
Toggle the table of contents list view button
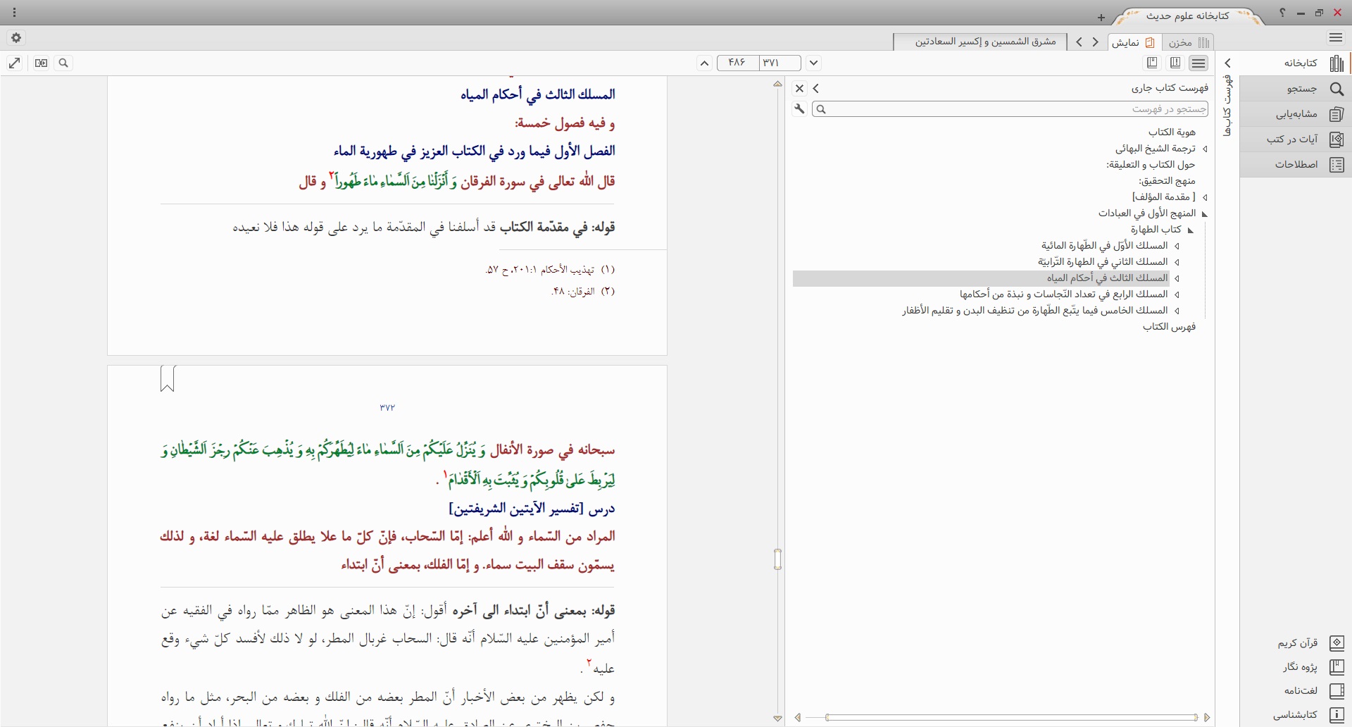coord(1198,63)
